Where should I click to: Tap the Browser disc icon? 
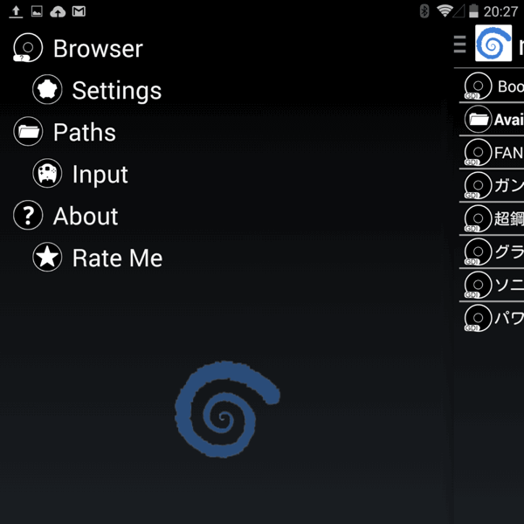click(x=28, y=48)
